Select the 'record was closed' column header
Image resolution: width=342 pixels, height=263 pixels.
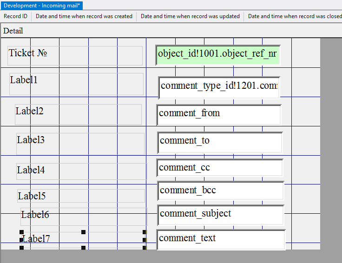[295, 16]
